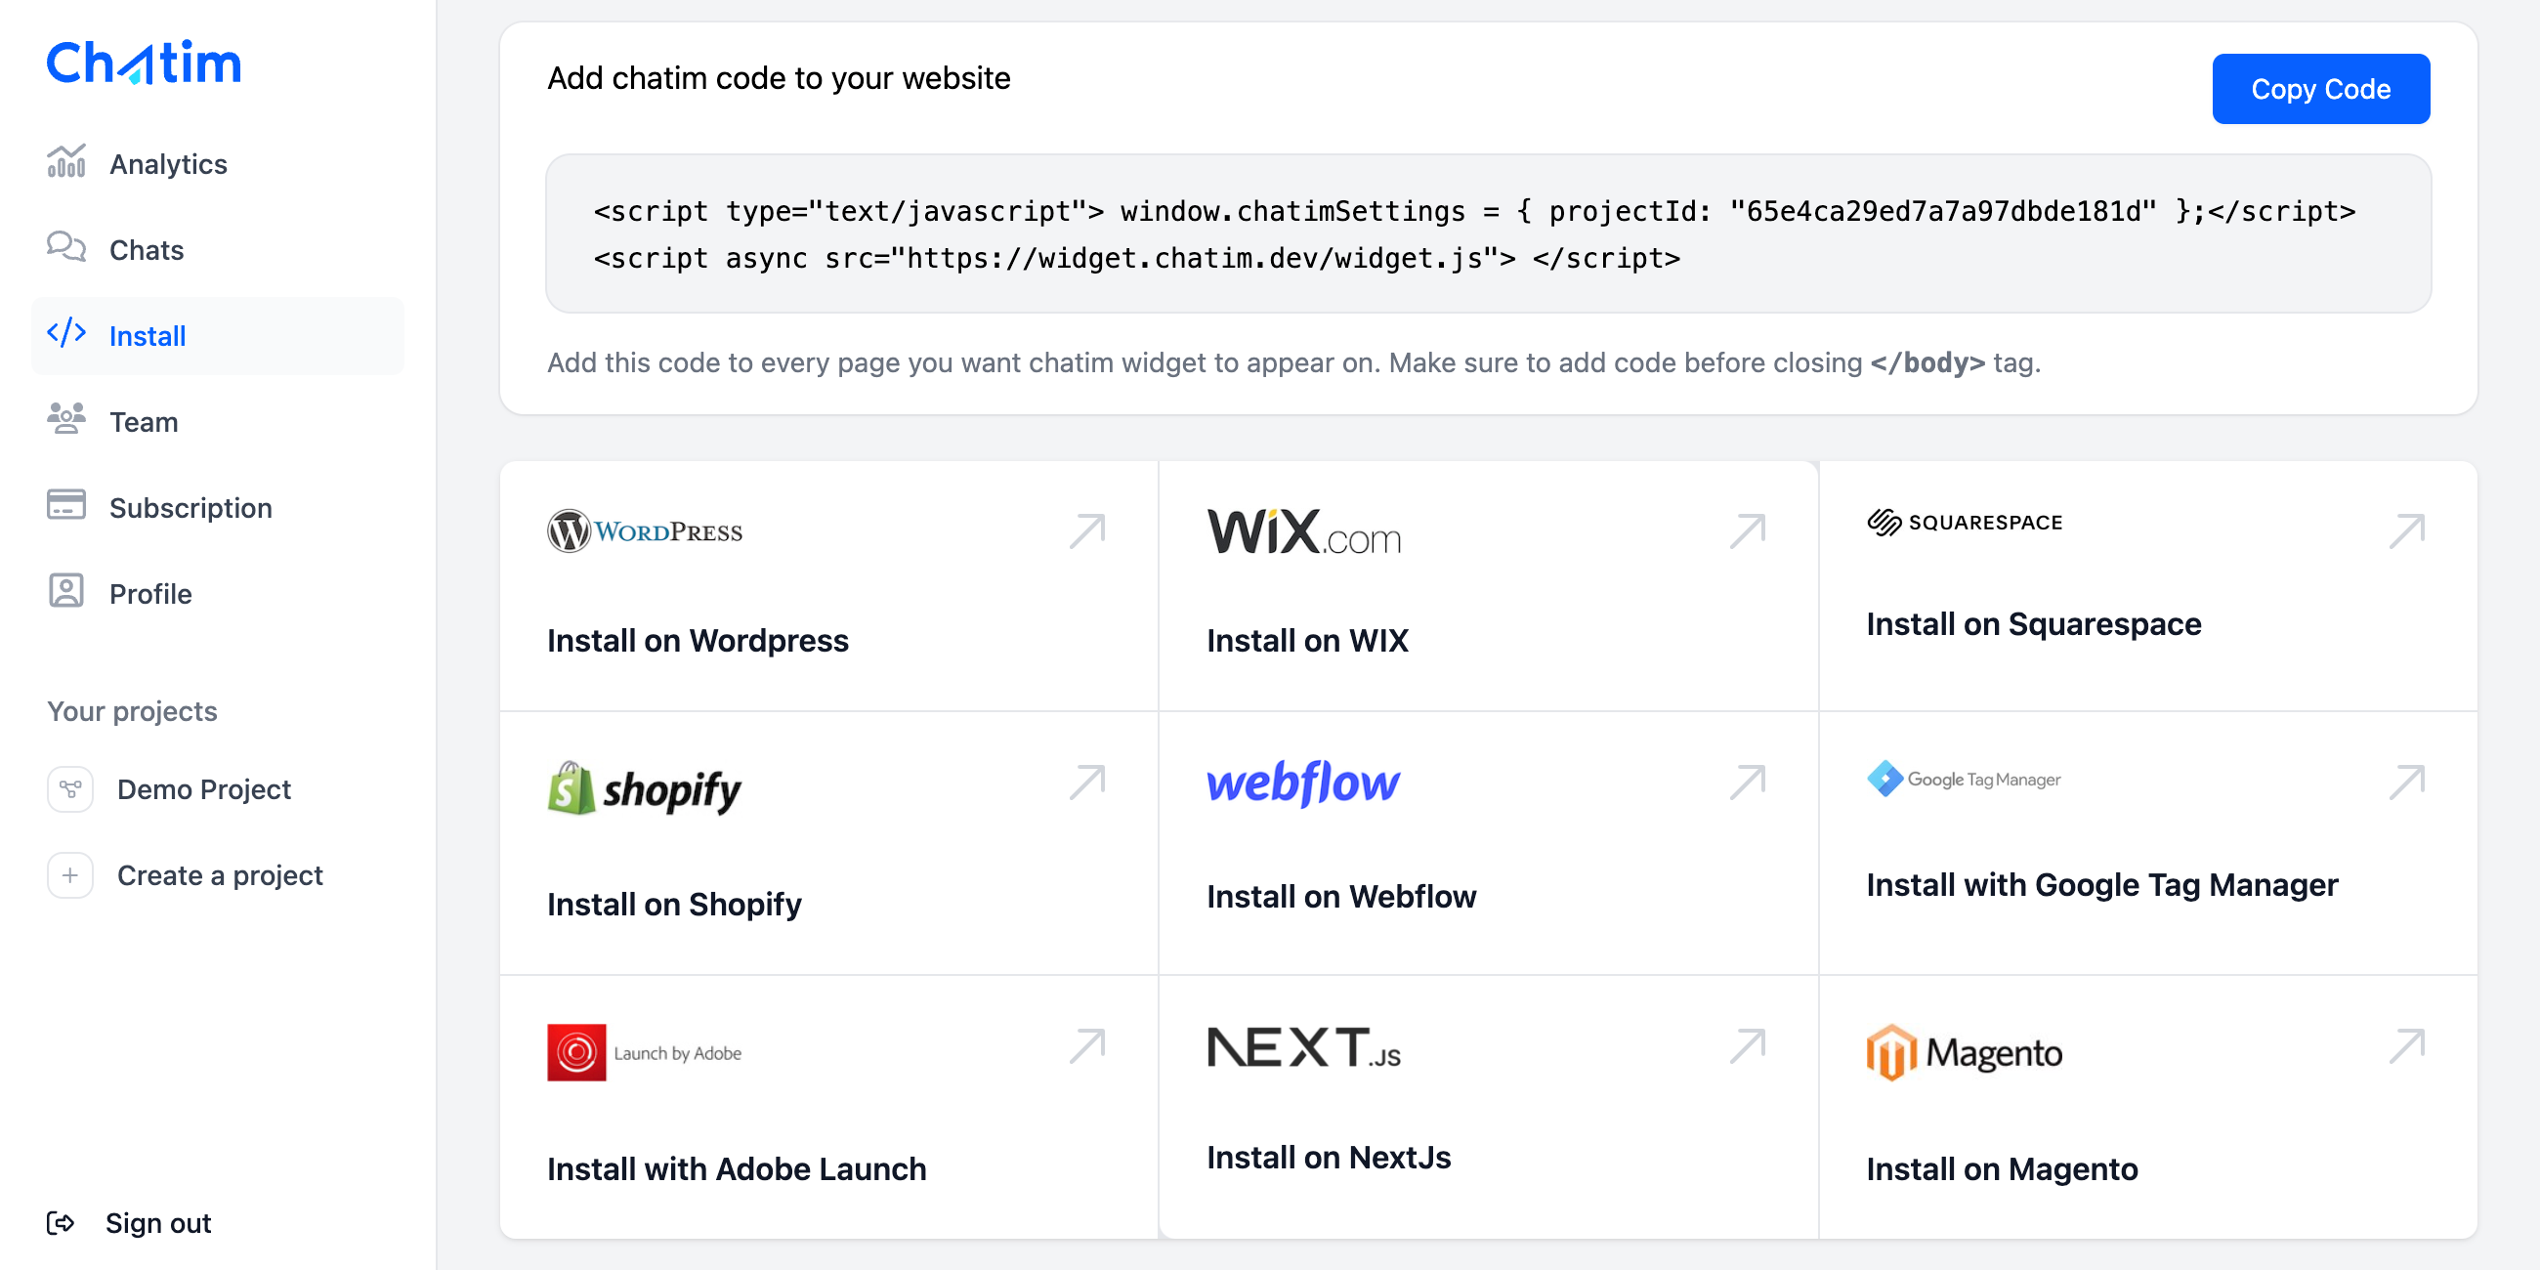The width and height of the screenshot is (2540, 1270).
Task: Click the script code snippet box
Action: [x=1488, y=233]
